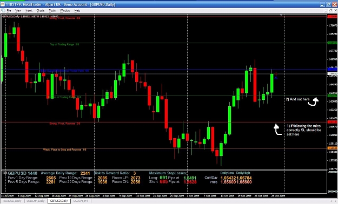This screenshot has width=338, height=204.
Task: Click the '11 Jul 2009' date on time axis
Action: (x=8, y=196)
